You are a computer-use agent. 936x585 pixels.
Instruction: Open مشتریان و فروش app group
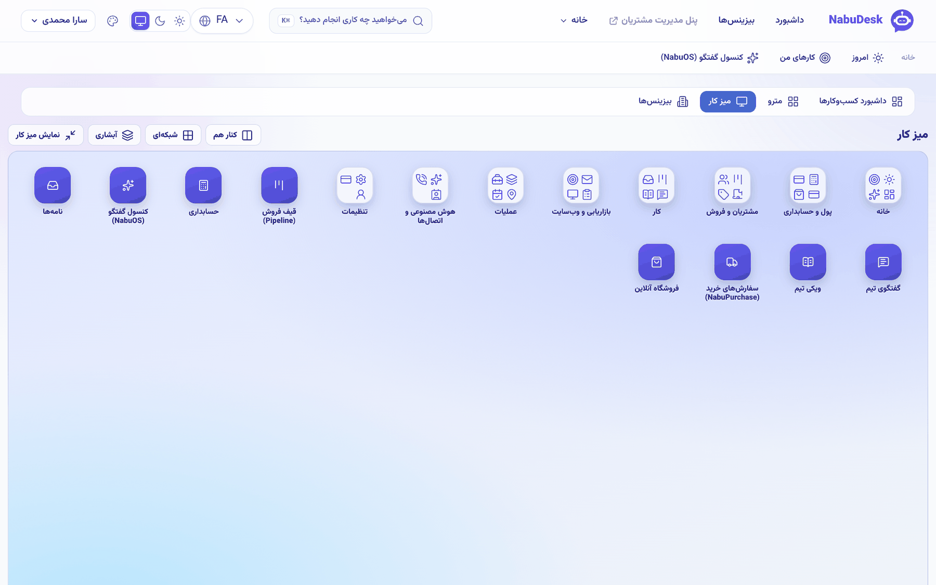pos(732,186)
